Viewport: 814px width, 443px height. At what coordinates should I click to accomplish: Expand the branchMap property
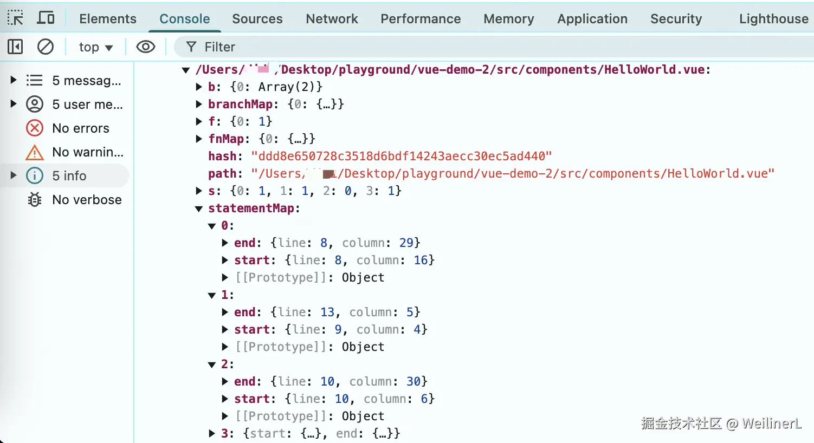point(199,104)
